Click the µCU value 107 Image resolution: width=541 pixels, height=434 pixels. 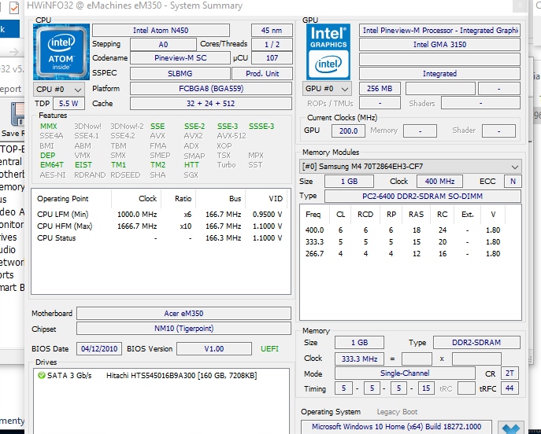(272, 58)
